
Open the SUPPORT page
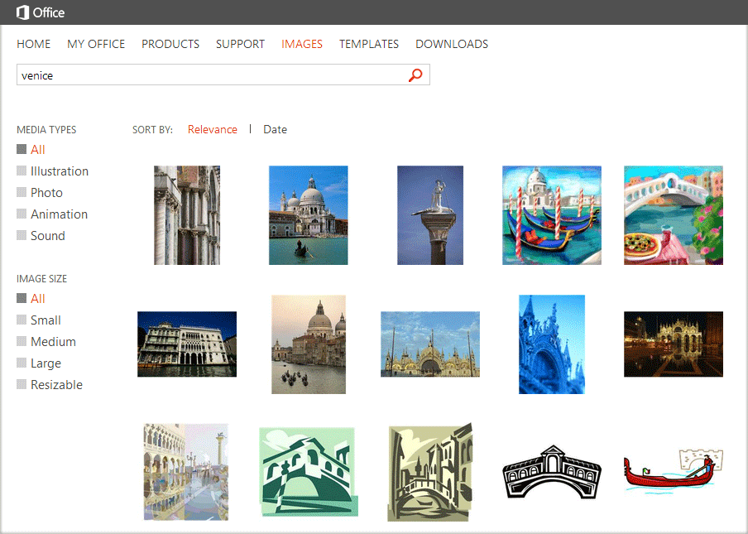pos(240,44)
